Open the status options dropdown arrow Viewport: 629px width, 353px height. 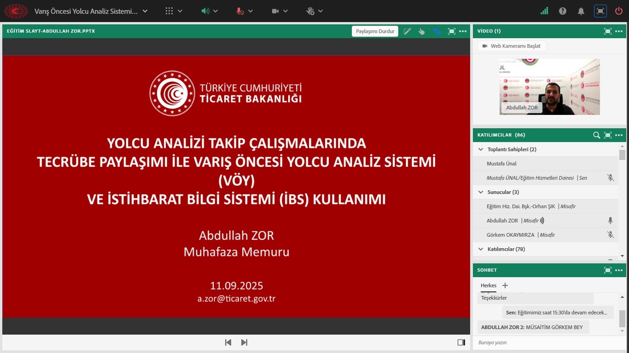[320, 11]
